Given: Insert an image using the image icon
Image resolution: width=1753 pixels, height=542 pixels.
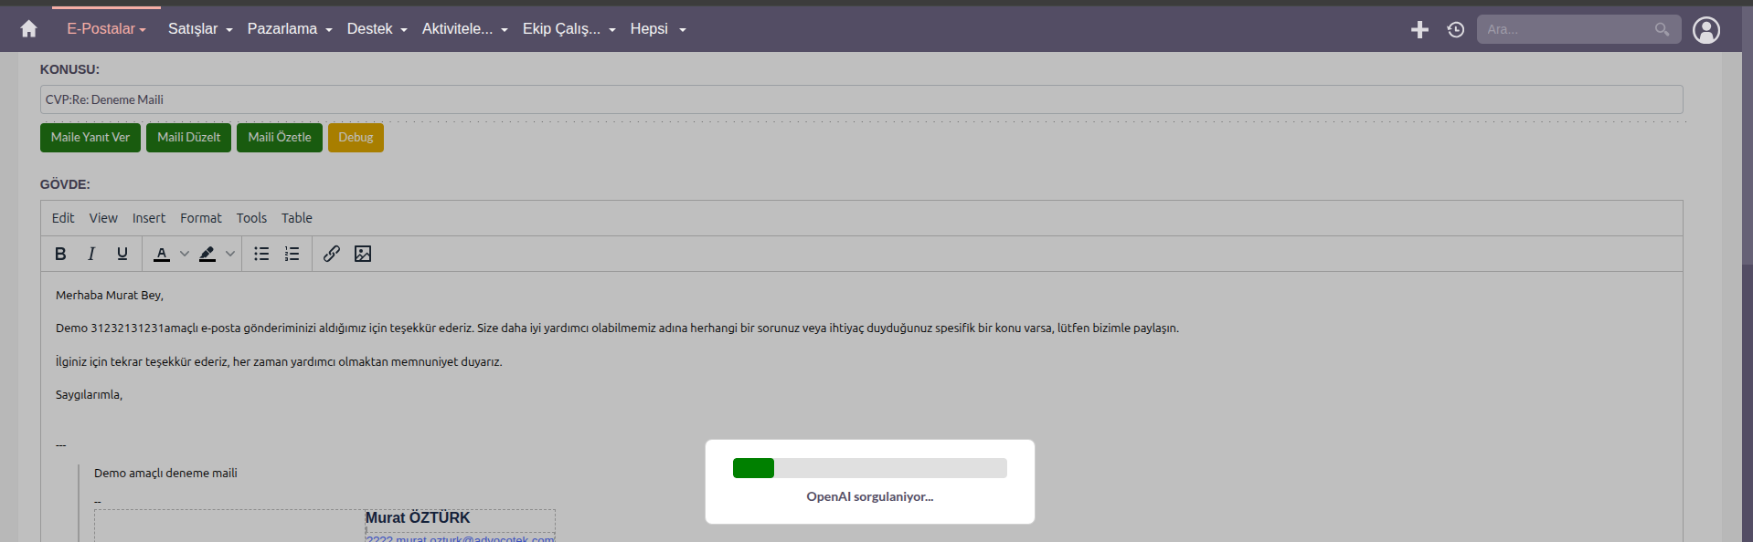Looking at the screenshot, I should [x=363, y=254].
